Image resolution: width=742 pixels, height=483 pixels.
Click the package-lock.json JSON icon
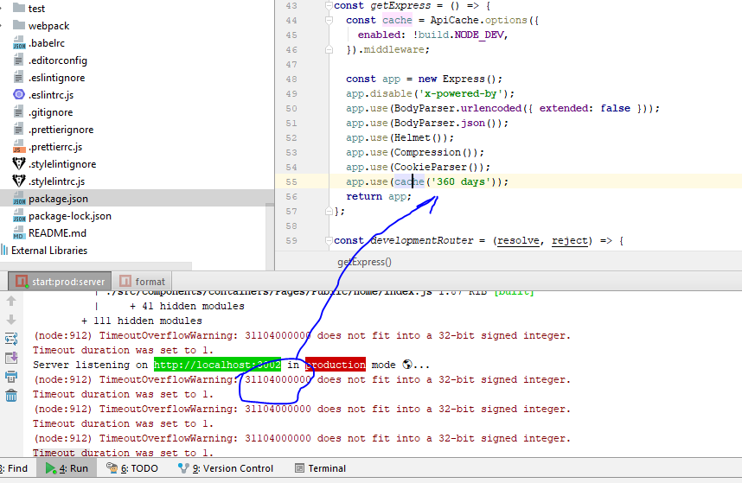19,216
